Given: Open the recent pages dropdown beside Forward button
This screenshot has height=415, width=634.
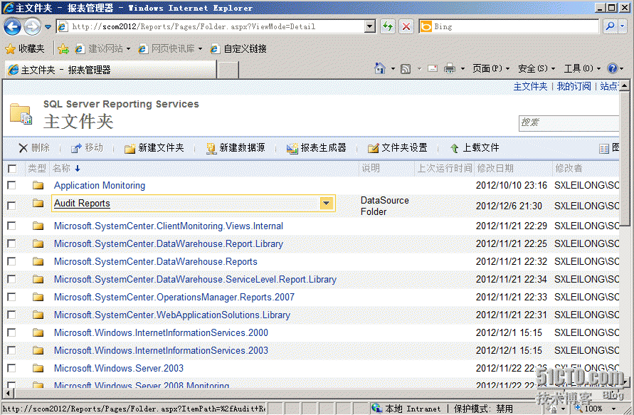Looking at the screenshot, I should point(48,27).
